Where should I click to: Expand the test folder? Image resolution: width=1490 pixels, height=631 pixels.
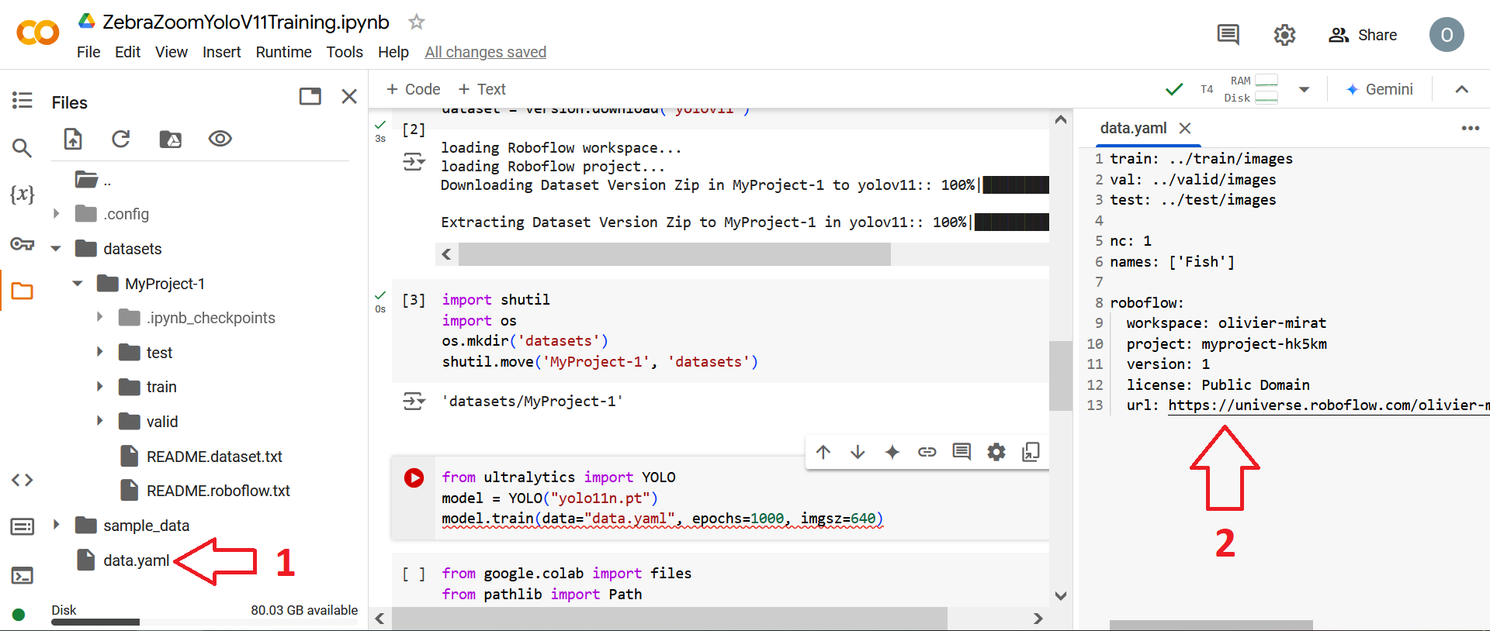click(99, 352)
